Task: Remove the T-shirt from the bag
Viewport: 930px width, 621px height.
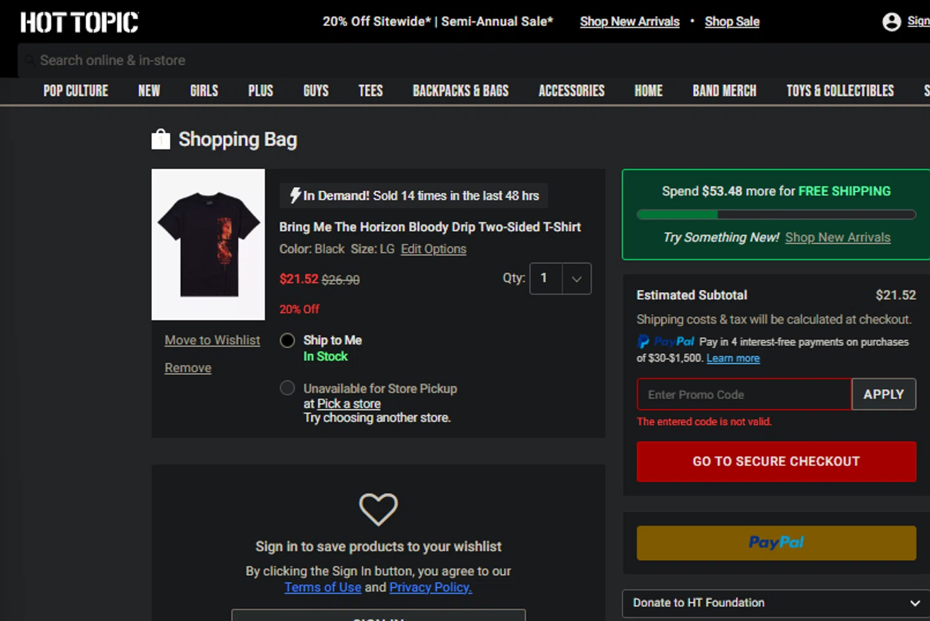Action: 188,368
